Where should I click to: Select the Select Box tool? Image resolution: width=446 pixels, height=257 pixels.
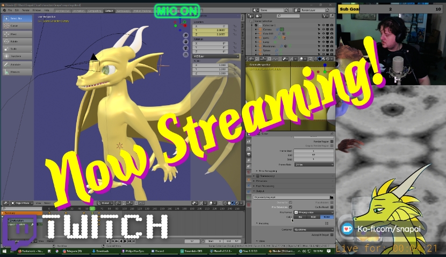(17, 18)
